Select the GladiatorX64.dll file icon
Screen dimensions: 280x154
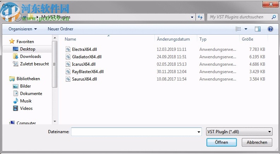(x=68, y=57)
